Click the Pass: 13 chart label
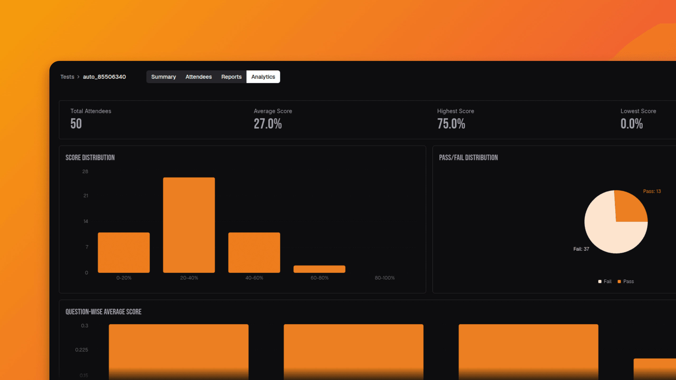Viewport: 676px width, 380px height. coord(652,191)
